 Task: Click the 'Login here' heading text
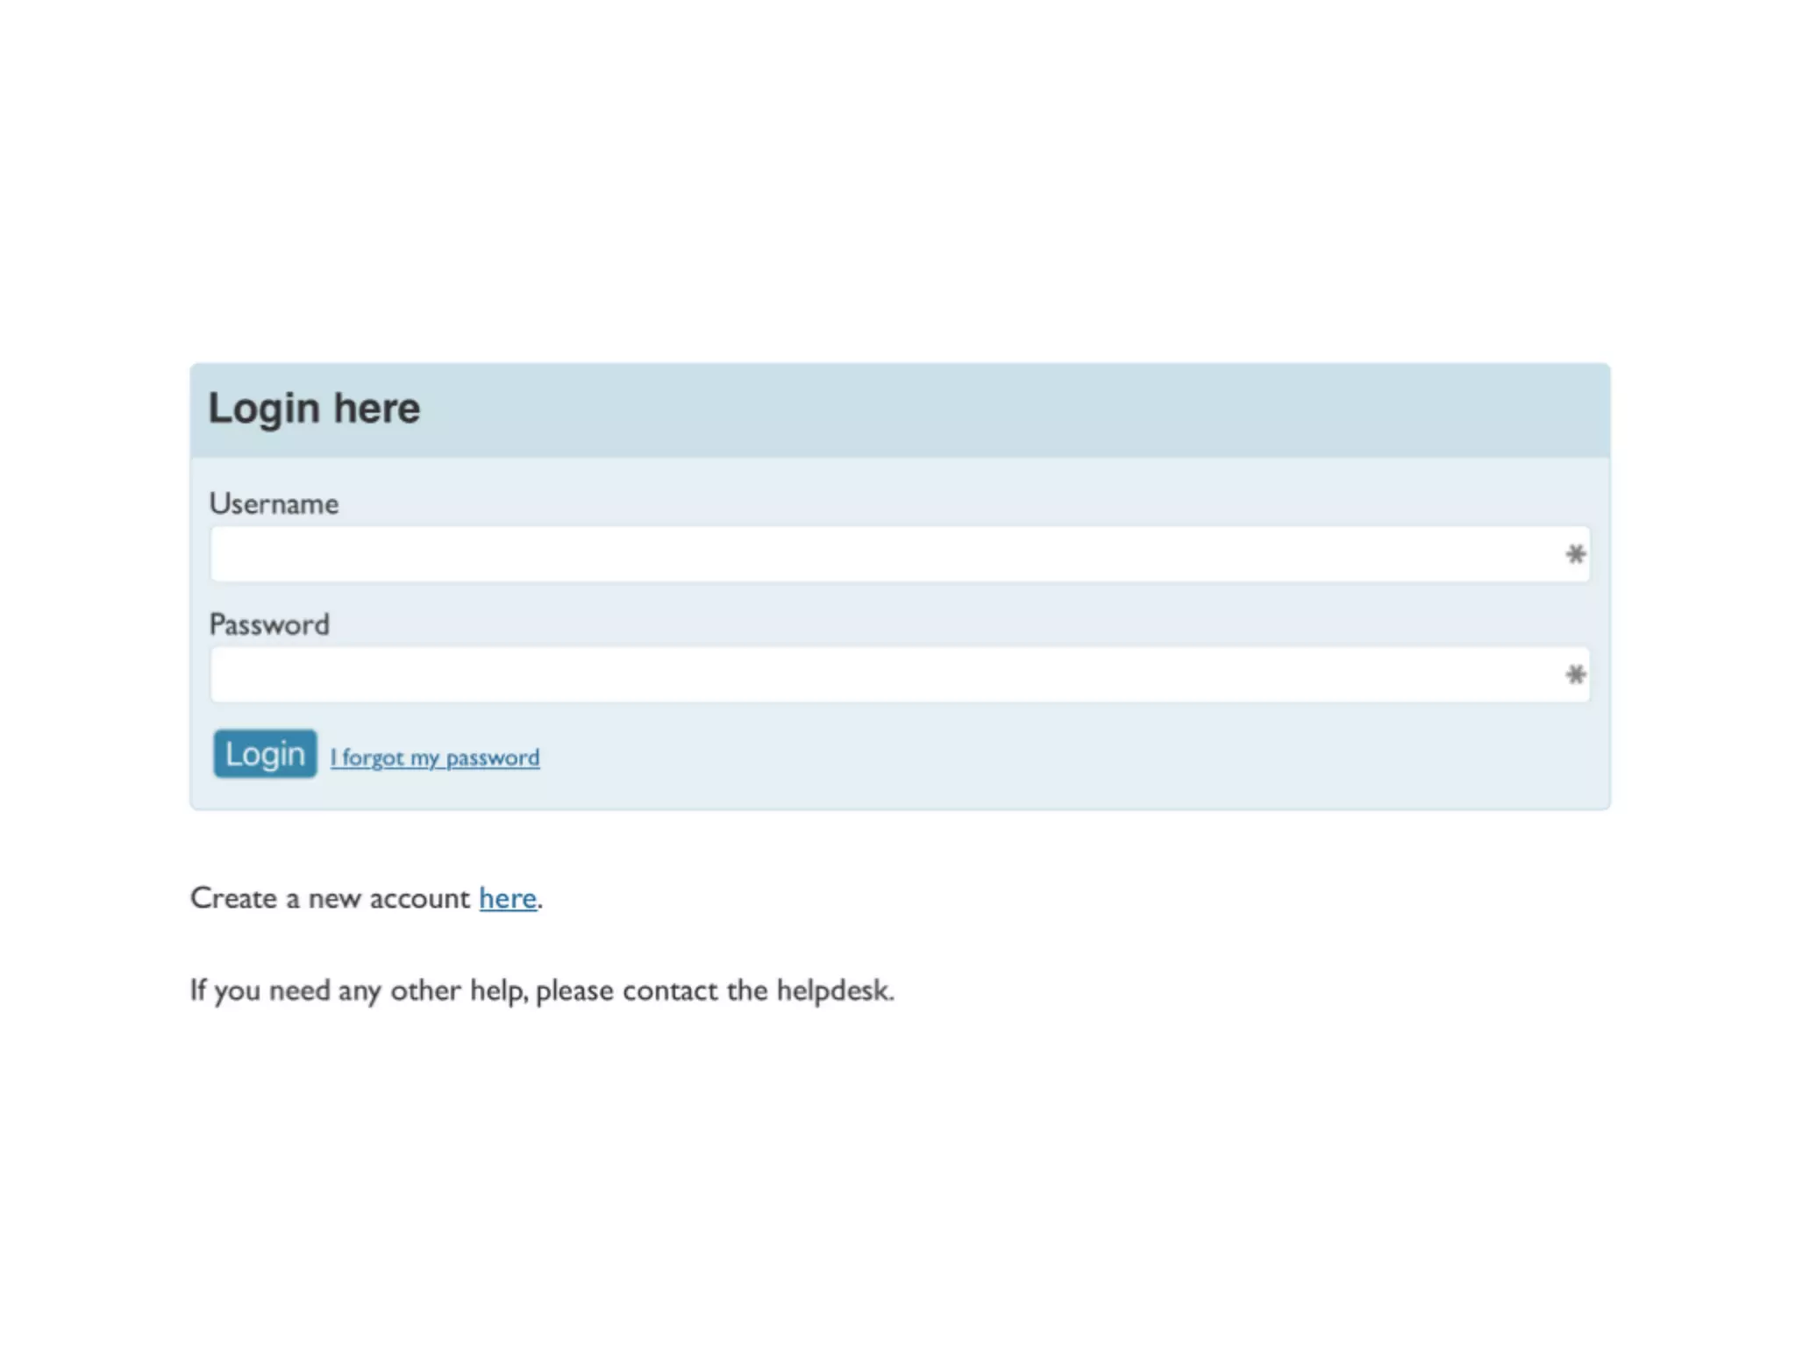click(314, 409)
